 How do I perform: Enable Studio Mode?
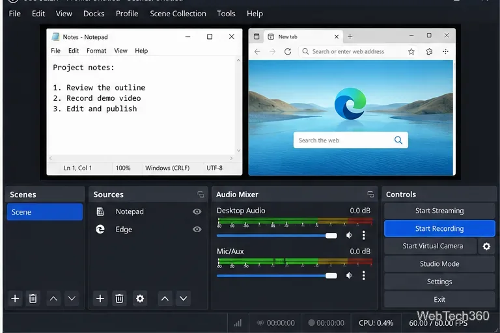click(x=439, y=264)
